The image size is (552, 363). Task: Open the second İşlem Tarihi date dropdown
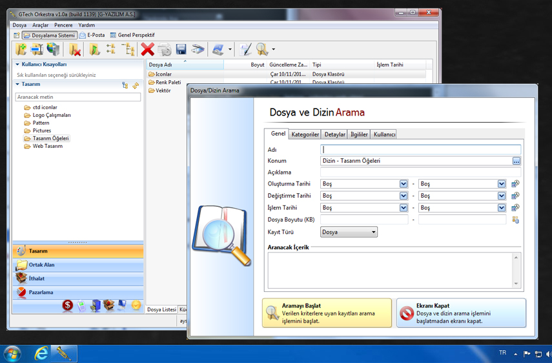(x=502, y=208)
